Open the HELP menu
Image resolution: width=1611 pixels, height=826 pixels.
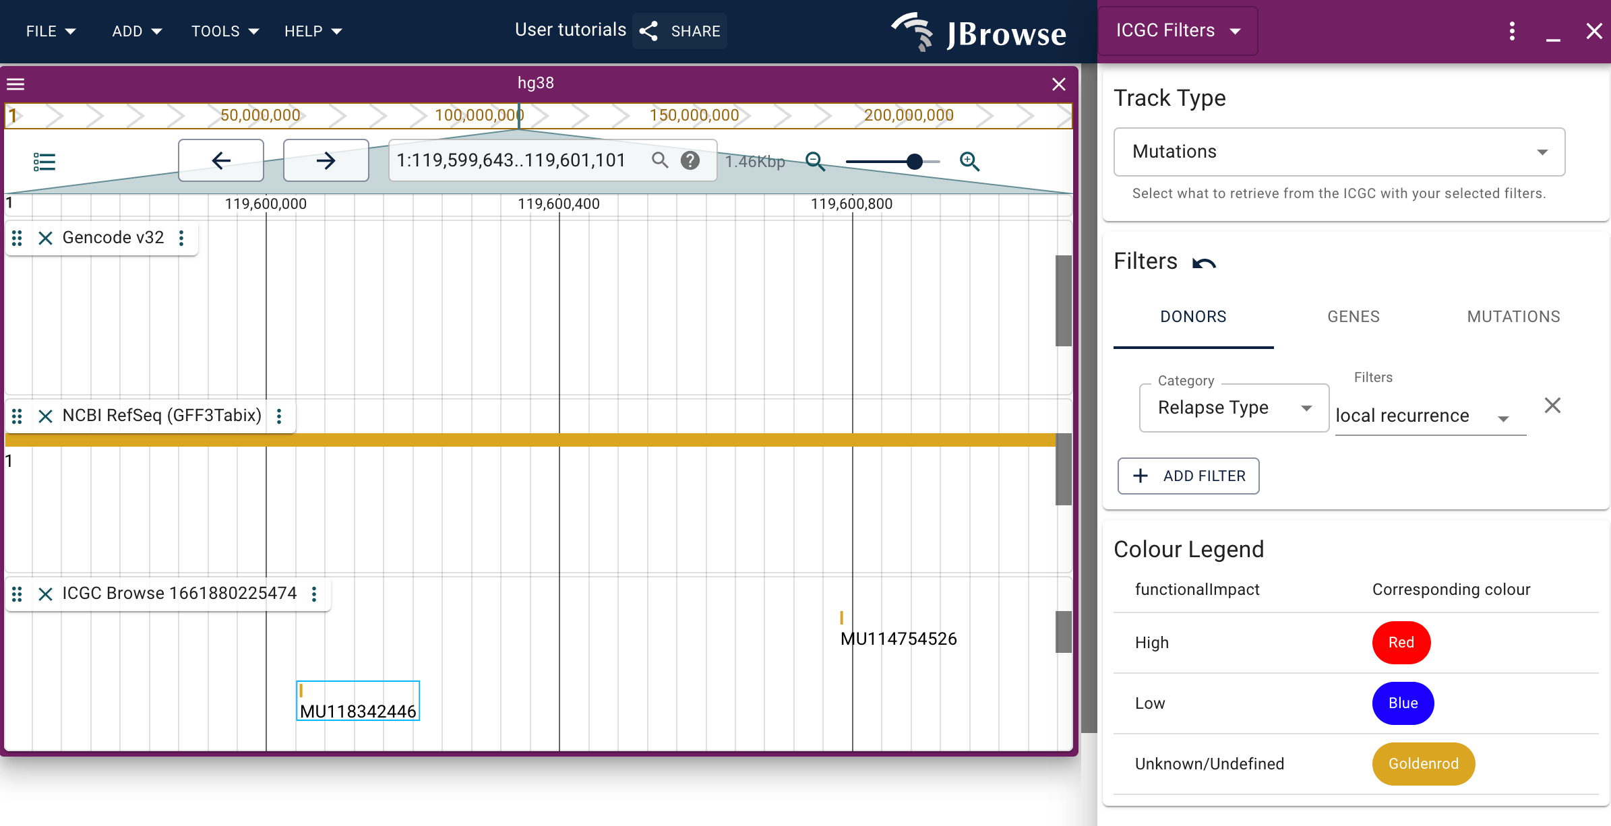click(313, 31)
